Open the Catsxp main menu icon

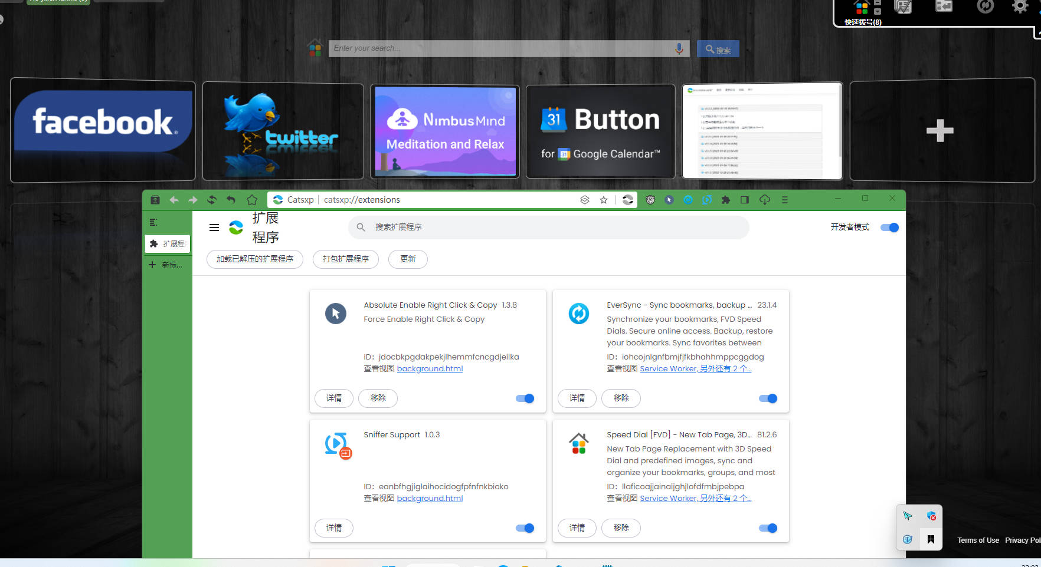[785, 200]
